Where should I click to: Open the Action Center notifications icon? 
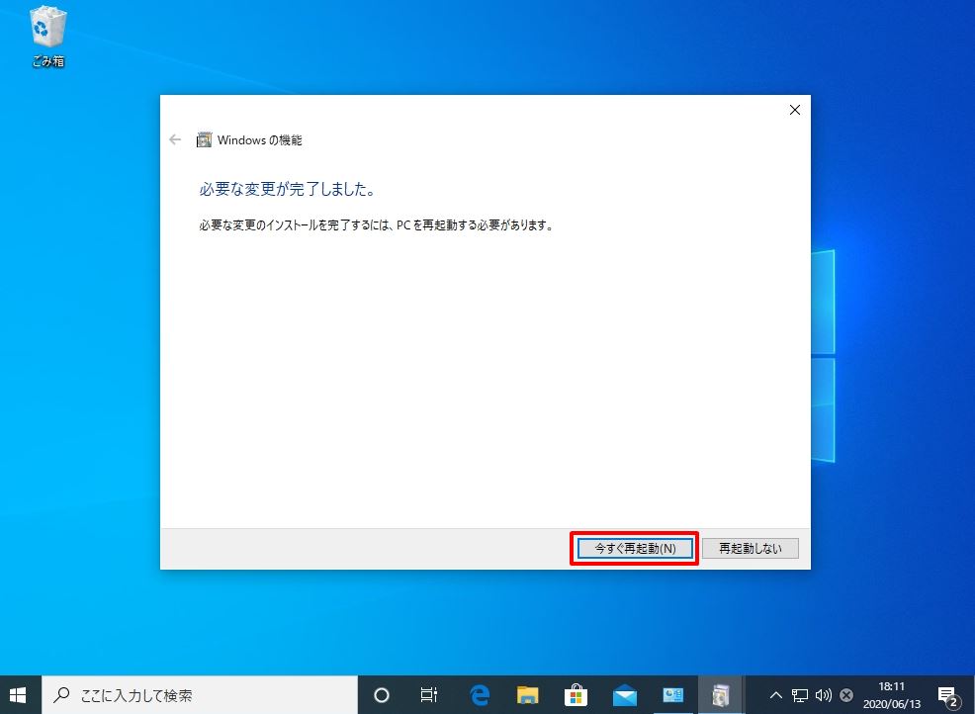(947, 696)
